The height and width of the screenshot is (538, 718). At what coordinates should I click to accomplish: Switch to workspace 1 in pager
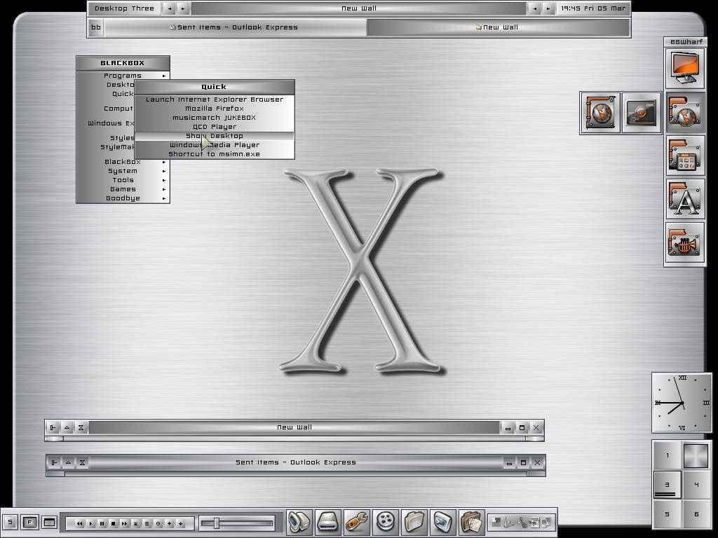(x=668, y=455)
